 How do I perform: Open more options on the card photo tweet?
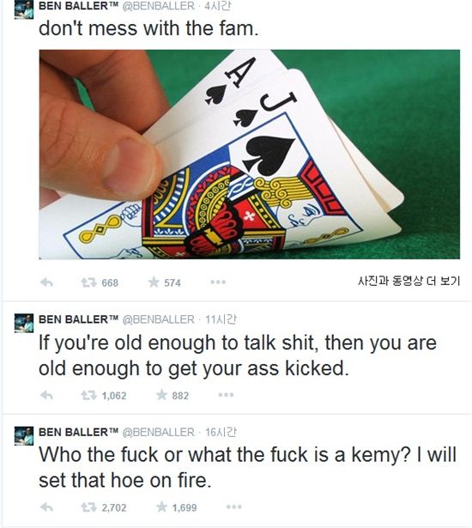coord(218,282)
